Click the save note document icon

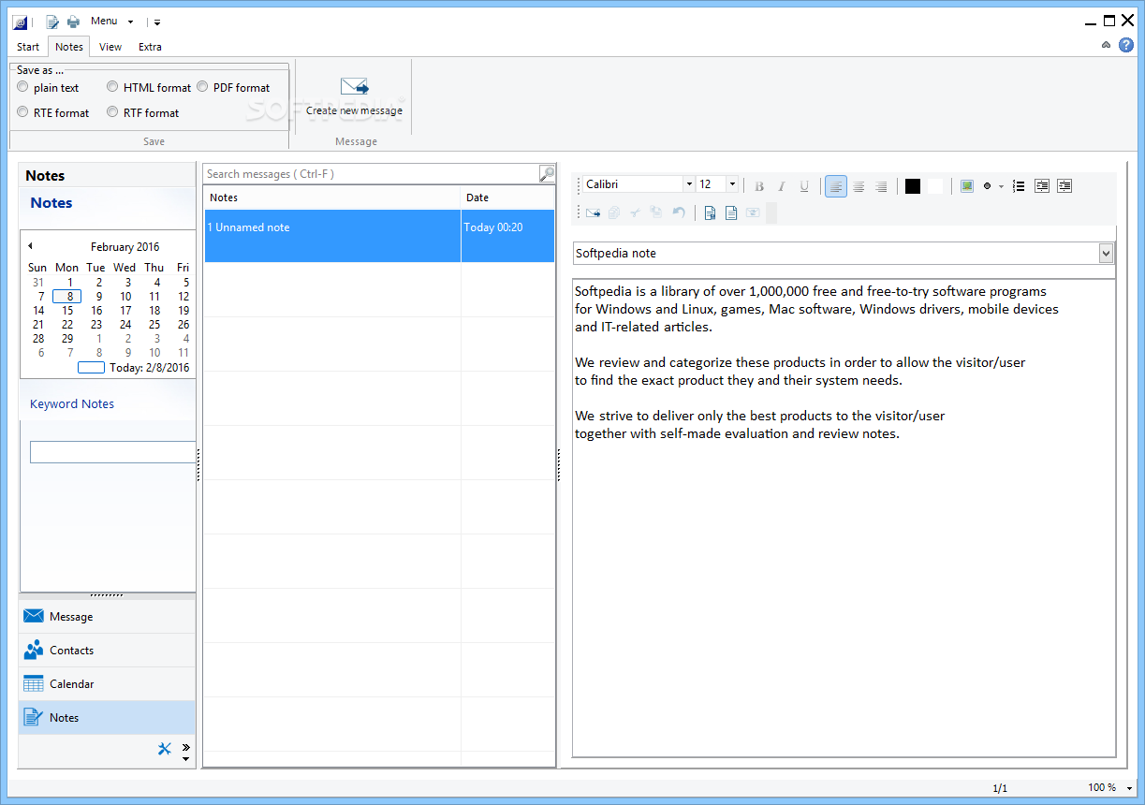point(710,212)
